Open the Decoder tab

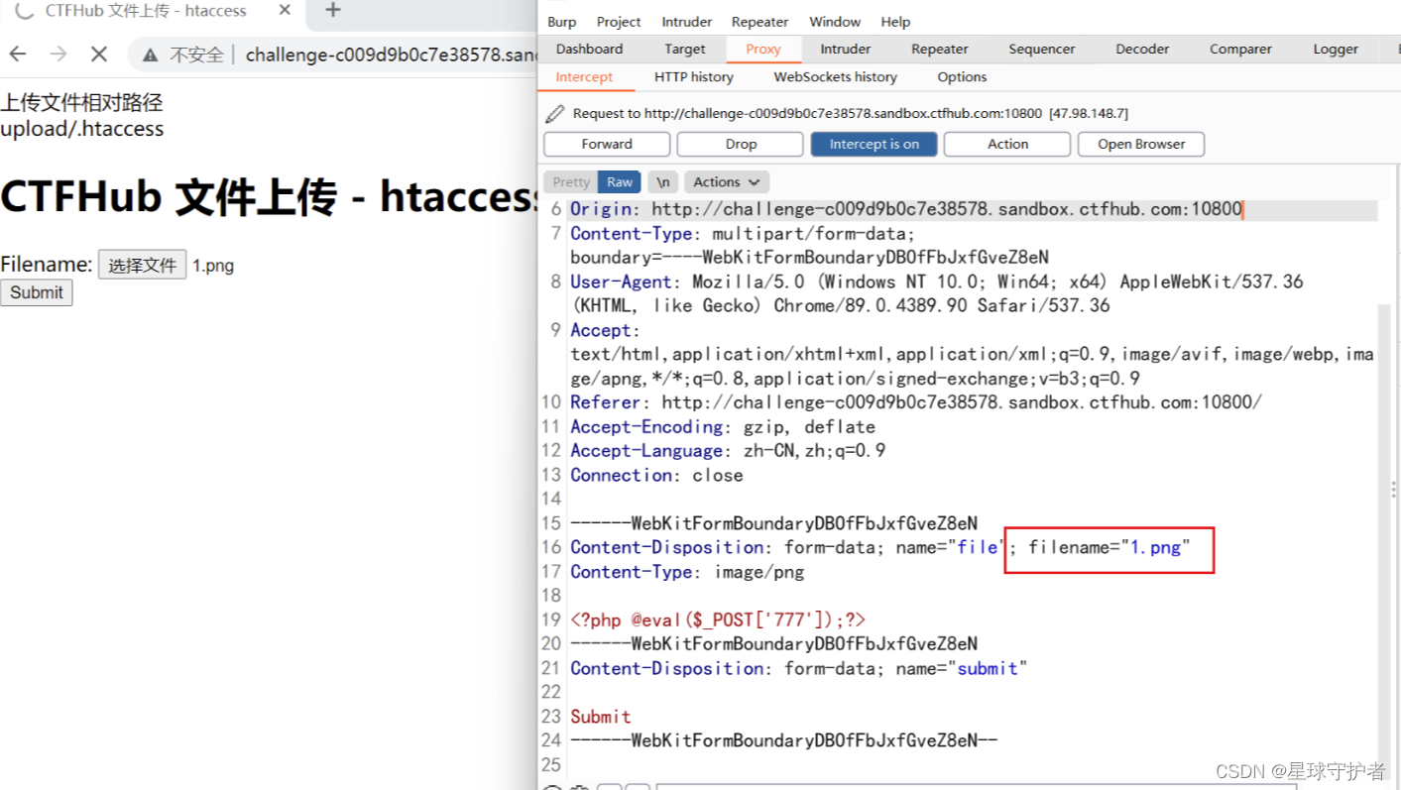coord(1142,49)
